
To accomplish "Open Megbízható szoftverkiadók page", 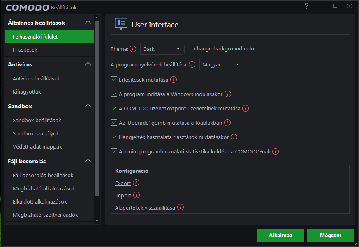I will click(49, 215).
